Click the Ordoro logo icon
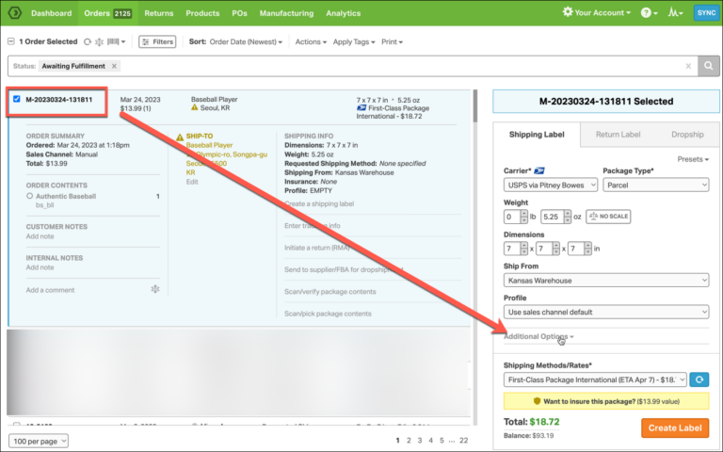The image size is (723, 452). pyautogui.click(x=14, y=13)
